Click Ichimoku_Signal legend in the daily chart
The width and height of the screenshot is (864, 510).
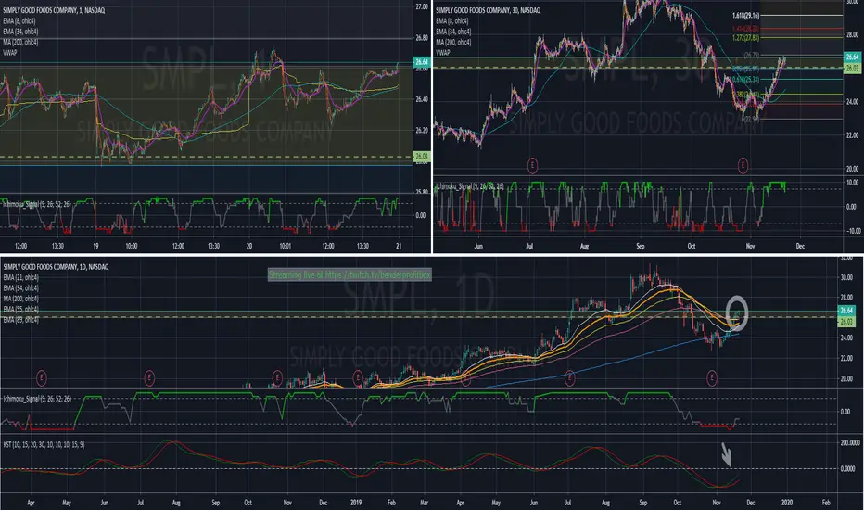coord(36,398)
